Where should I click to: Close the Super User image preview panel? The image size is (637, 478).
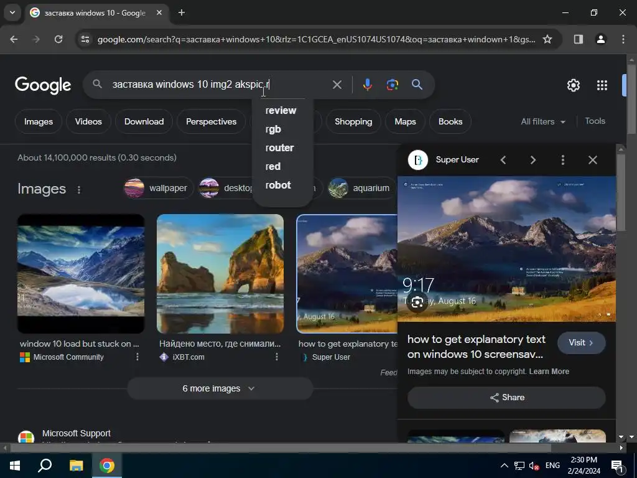[x=593, y=160]
